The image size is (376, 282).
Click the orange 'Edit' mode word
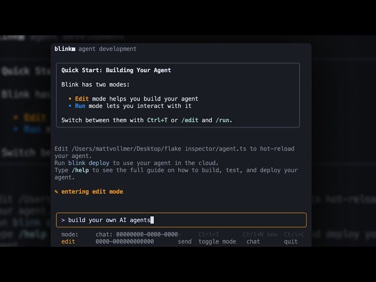[x=82, y=99]
